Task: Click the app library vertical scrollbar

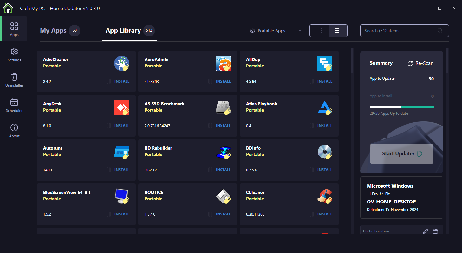Action: [x=352, y=60]
